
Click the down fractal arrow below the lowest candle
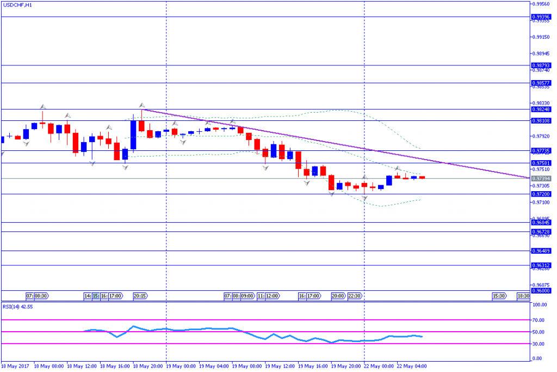[331, 194]
